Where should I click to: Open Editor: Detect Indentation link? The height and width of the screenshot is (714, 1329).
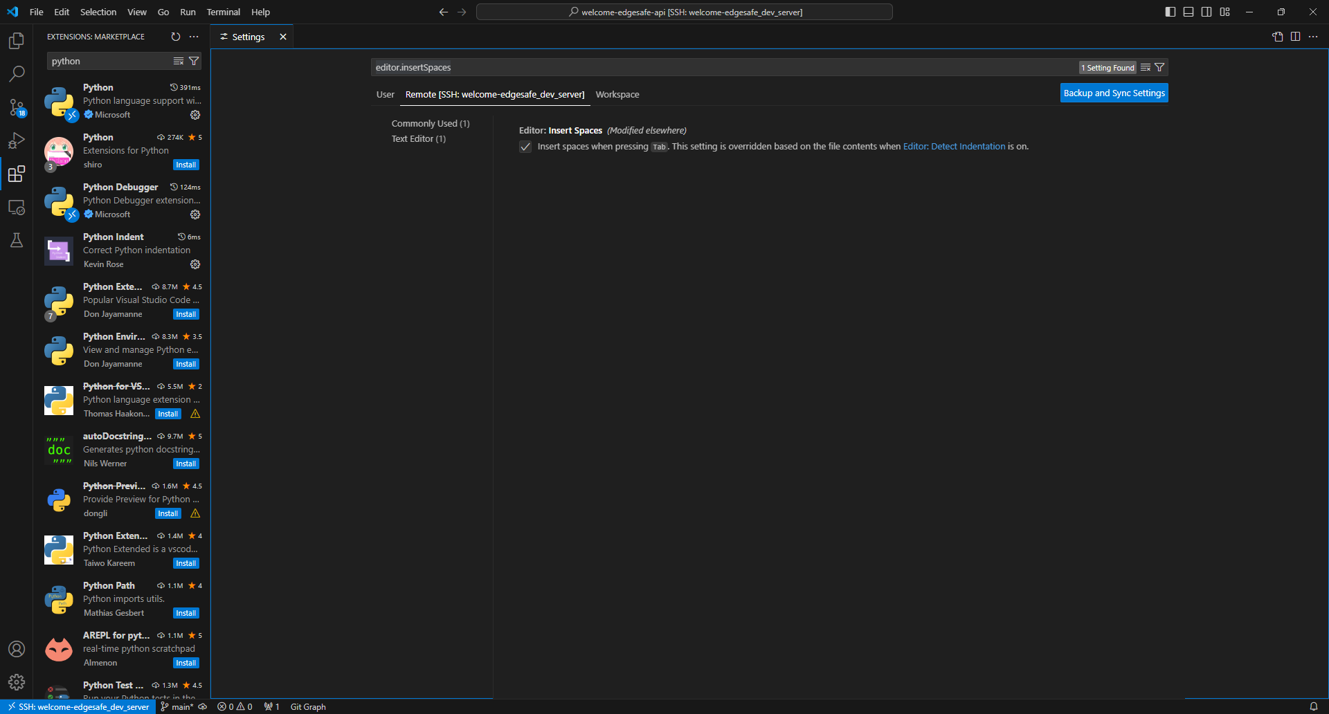pyautogui.click(x=954, y=147)
